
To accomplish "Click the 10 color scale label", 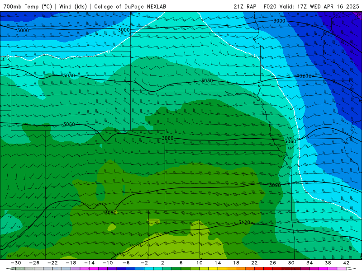I will pyautogui.click(x=200, y=263).
